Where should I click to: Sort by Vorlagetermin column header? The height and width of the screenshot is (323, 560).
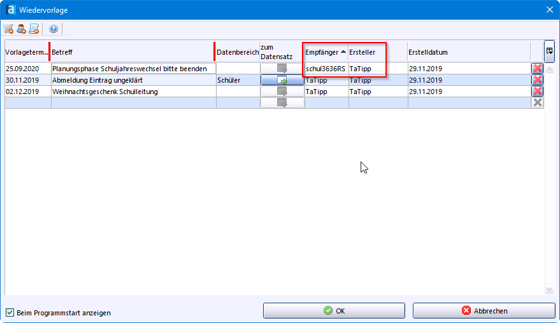click(26, 52)
